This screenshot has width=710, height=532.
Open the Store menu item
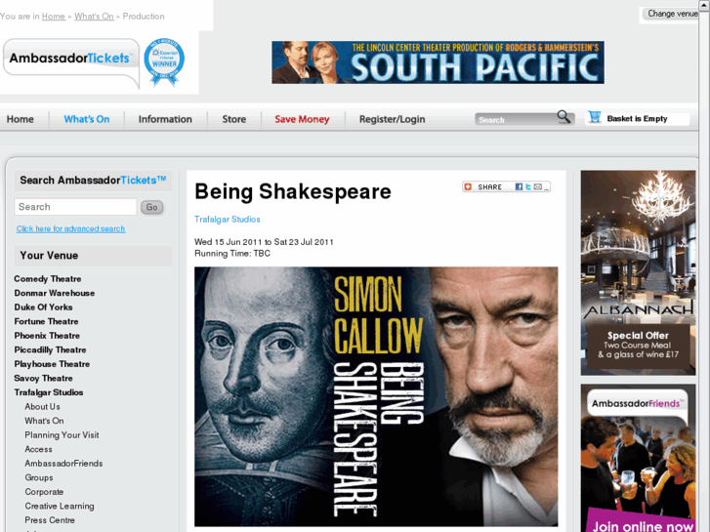tap(234, 119)
